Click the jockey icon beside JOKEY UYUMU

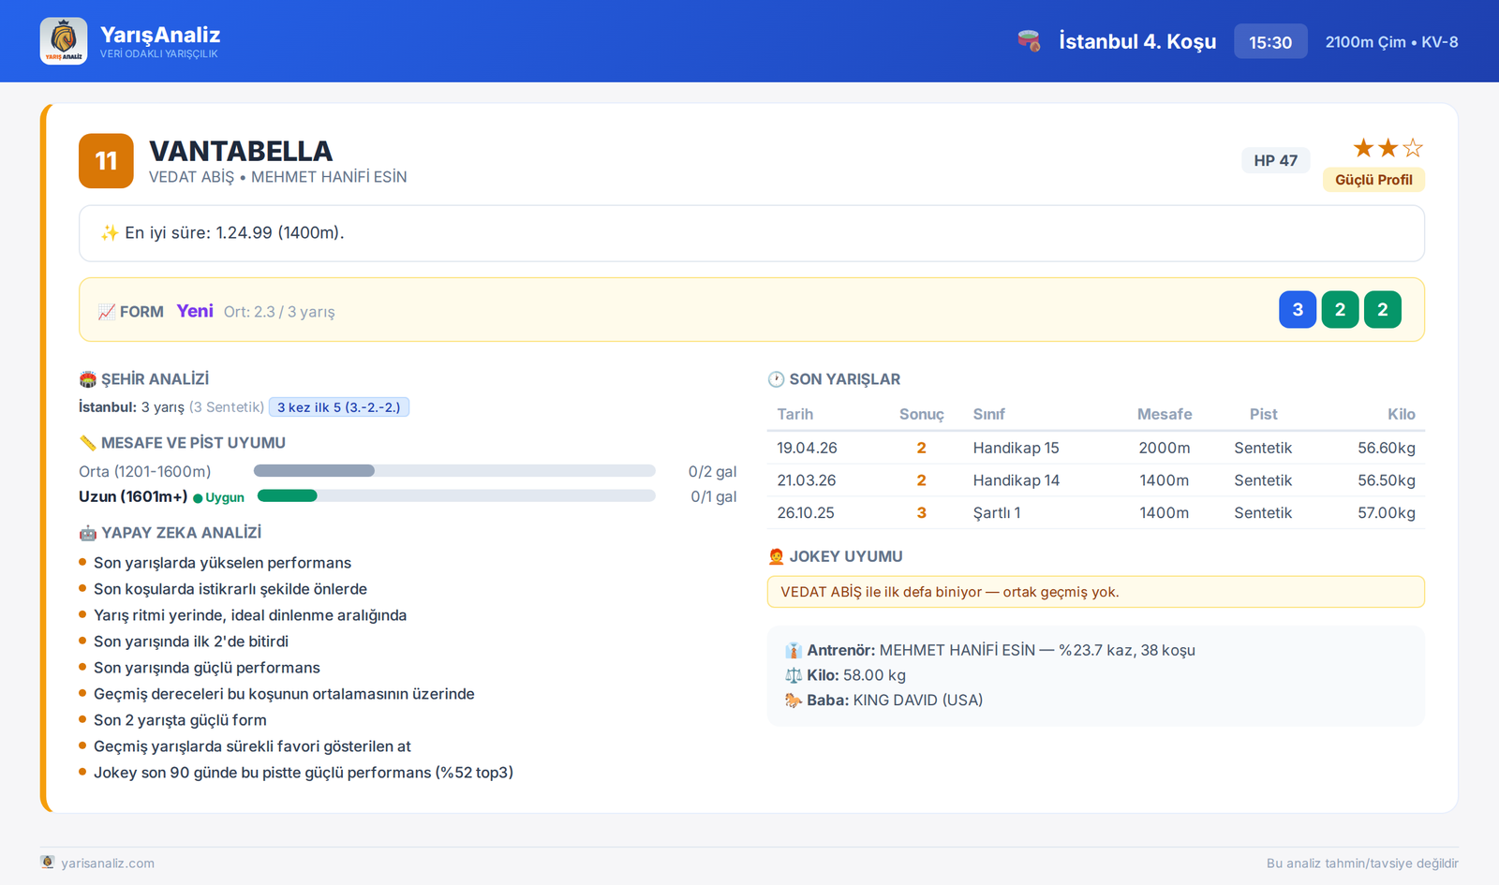tap(777, 556)
